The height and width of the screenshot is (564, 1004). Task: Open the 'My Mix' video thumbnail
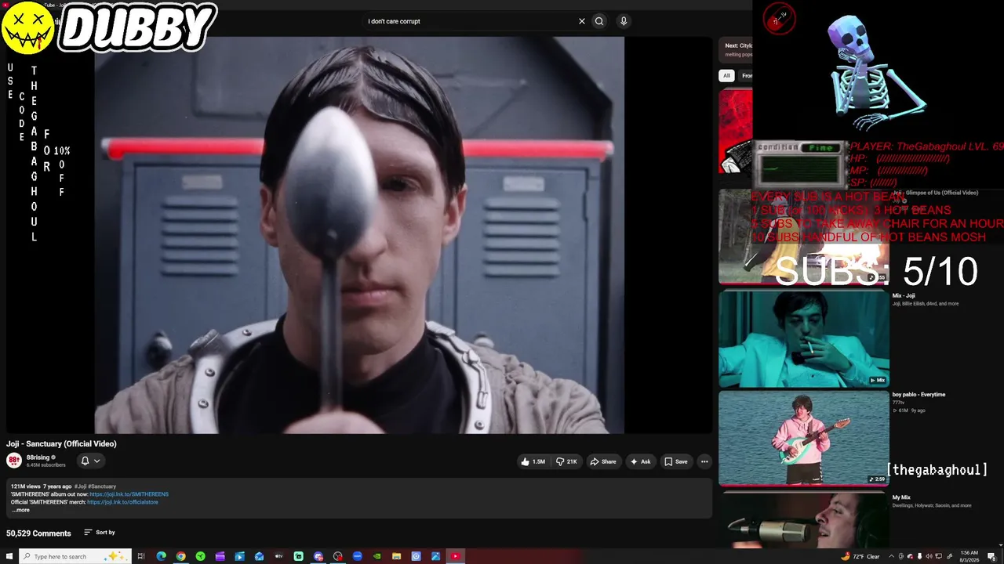tap(804, 519)
